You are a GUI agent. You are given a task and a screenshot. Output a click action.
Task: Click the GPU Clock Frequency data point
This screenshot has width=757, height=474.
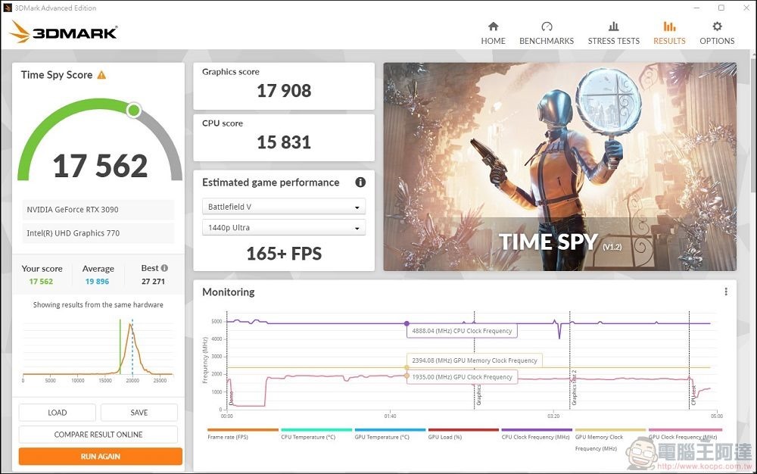(x=407, y=376)
